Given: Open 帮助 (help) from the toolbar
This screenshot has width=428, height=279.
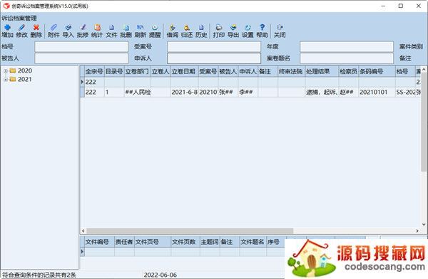Looking at the screenshot, I should [x=262, y=31].
